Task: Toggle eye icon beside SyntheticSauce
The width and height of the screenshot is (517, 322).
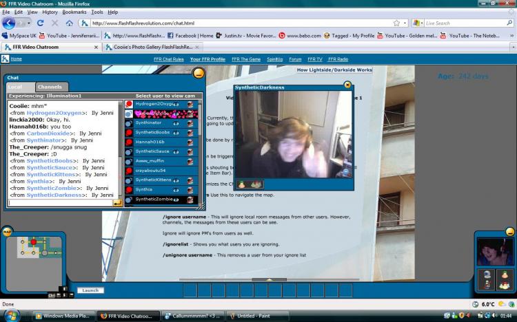Action: click(x=177, y=151)
